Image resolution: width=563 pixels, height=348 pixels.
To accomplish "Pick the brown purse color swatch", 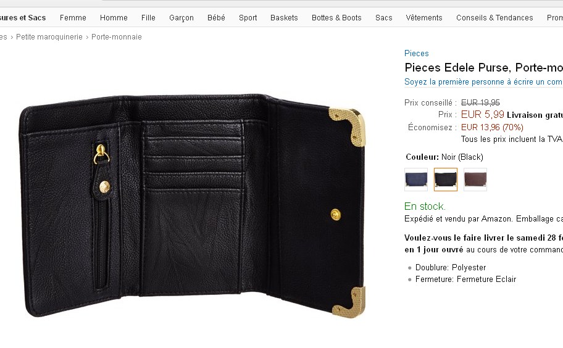I will coord(475,180).
